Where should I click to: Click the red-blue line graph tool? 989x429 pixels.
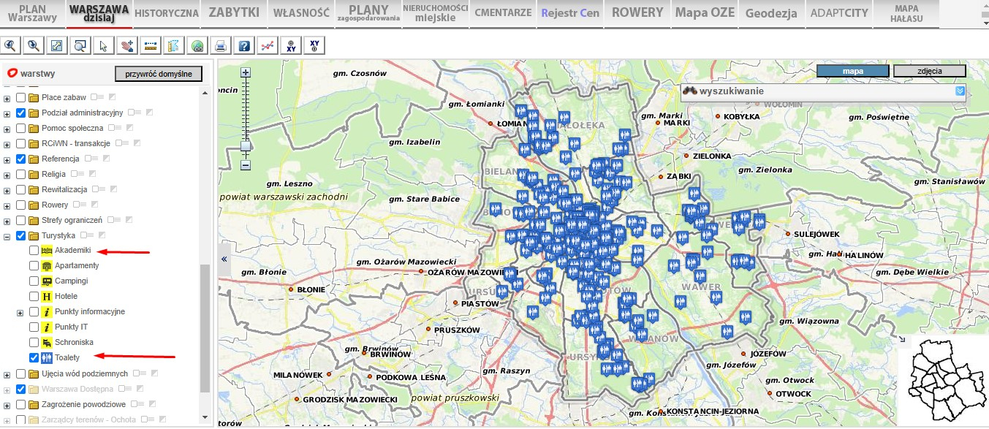point(268,45)
